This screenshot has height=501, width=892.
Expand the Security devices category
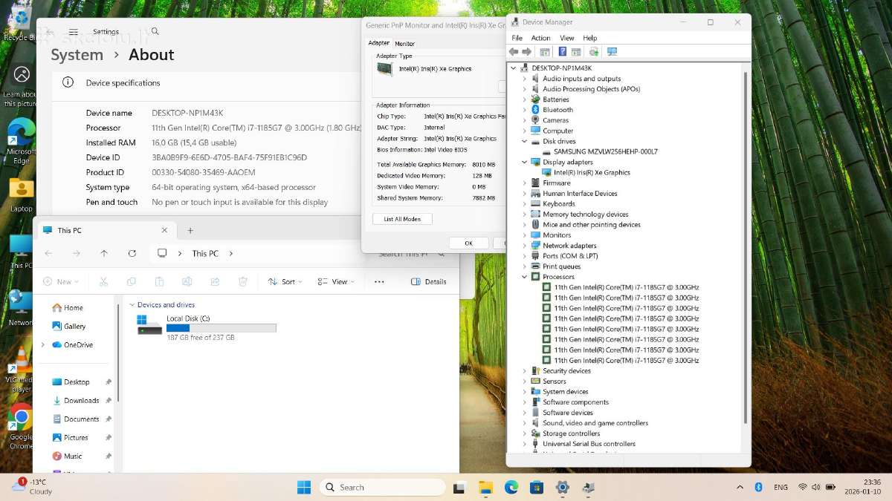(x=524, y=371)
